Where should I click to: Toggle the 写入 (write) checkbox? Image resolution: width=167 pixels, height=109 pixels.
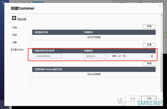pyautogui.click(x=119, y=56)
